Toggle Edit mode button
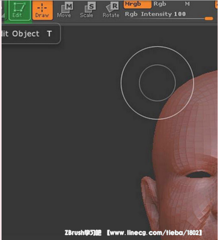218x240 pixels. click(x=19, y=10)
